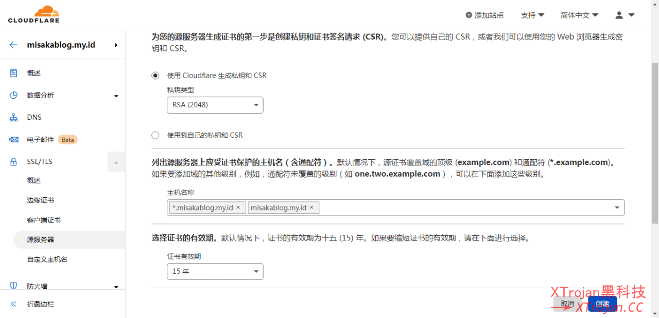The image size is (659, 318).
Task: Click the 防火墙 shield icon
Action: click(14, 286)
